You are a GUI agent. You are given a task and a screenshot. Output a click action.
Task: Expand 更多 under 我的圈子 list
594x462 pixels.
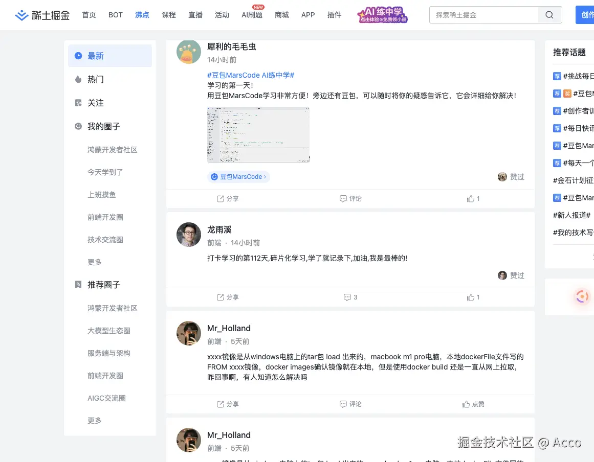point(94,262)
